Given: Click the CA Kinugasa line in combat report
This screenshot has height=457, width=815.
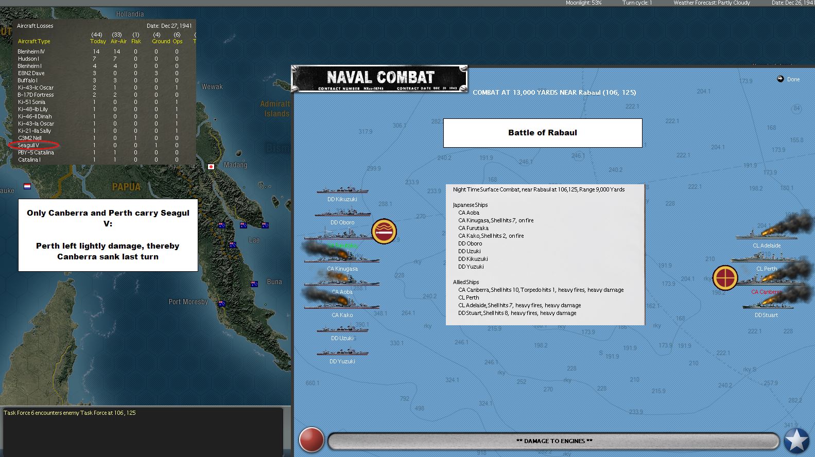Looking at the screenshot, I should click(496, 220).
